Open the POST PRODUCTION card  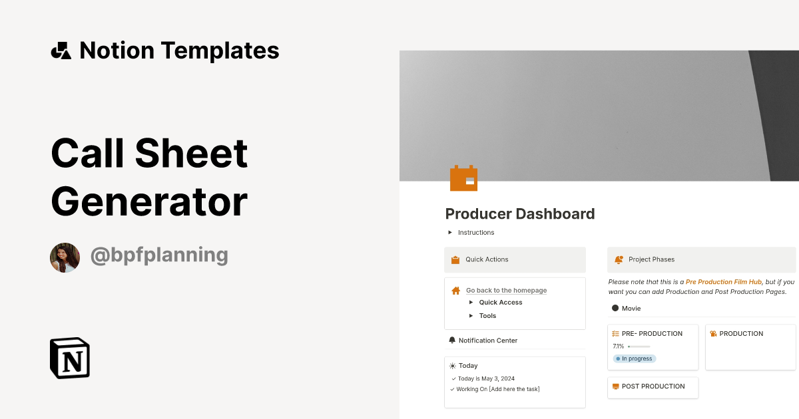coord(653,387)
